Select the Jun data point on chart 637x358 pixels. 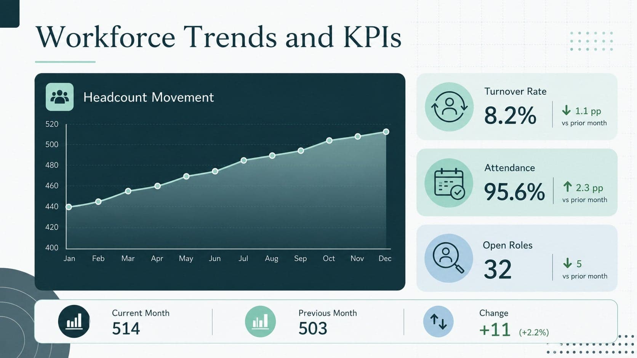(x=215, y=171)
